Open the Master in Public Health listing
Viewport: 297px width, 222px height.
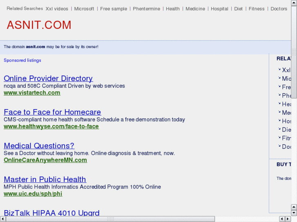[x=45, y=179]
